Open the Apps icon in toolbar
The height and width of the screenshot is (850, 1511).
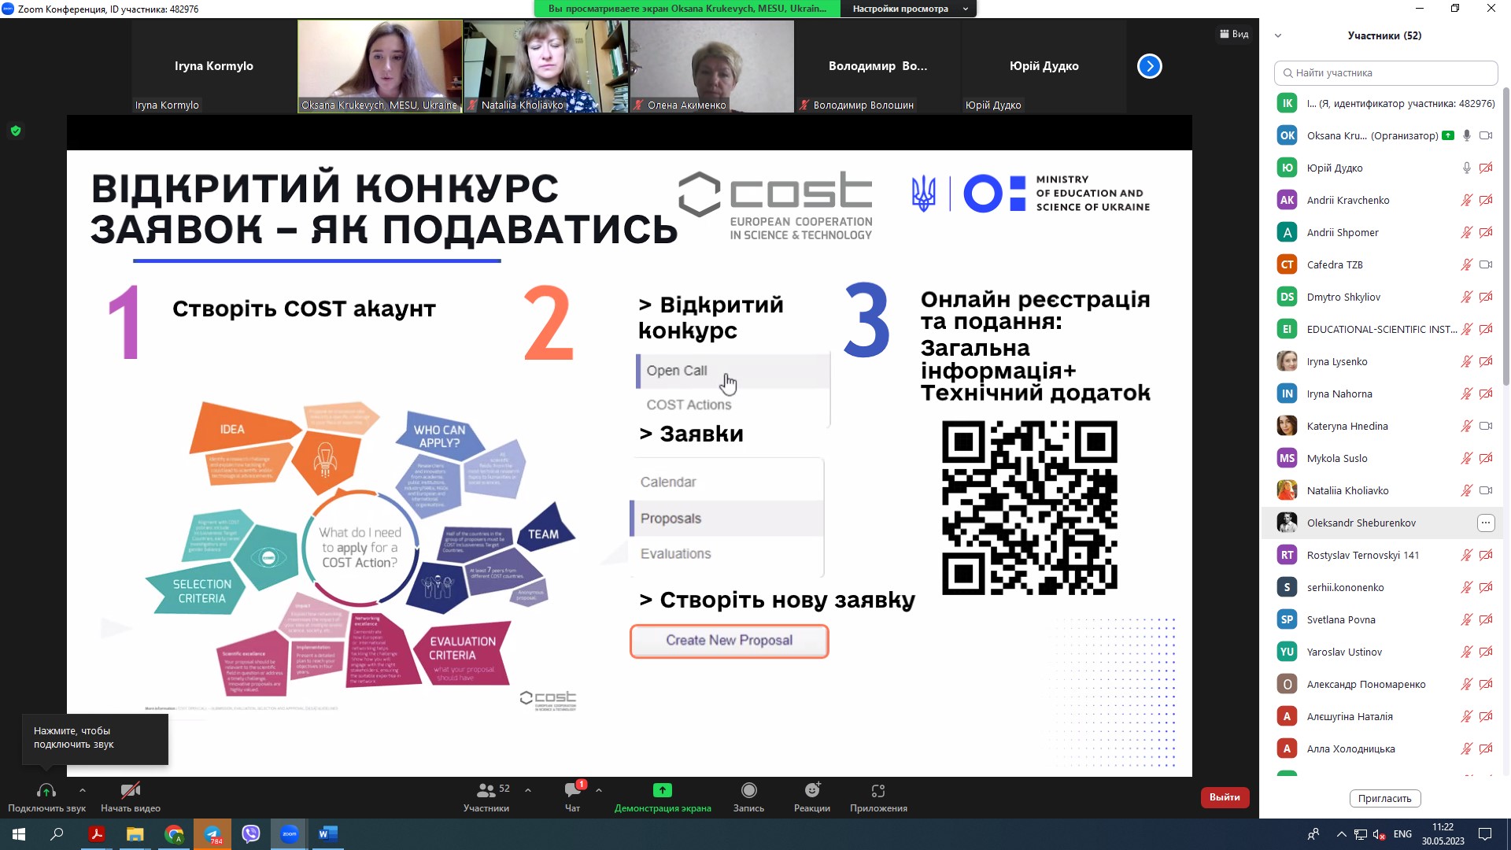878,790
